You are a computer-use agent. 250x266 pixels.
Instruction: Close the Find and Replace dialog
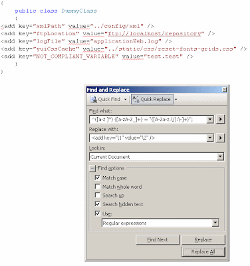click(x=224, y=90)
